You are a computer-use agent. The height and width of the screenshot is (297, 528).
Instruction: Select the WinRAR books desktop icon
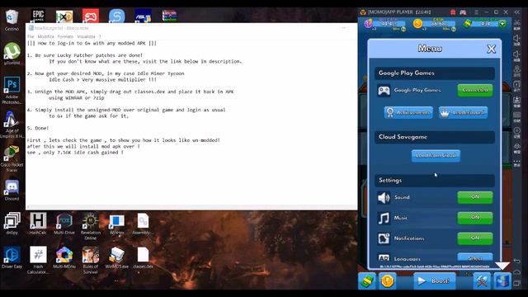[x=169, y=16]
